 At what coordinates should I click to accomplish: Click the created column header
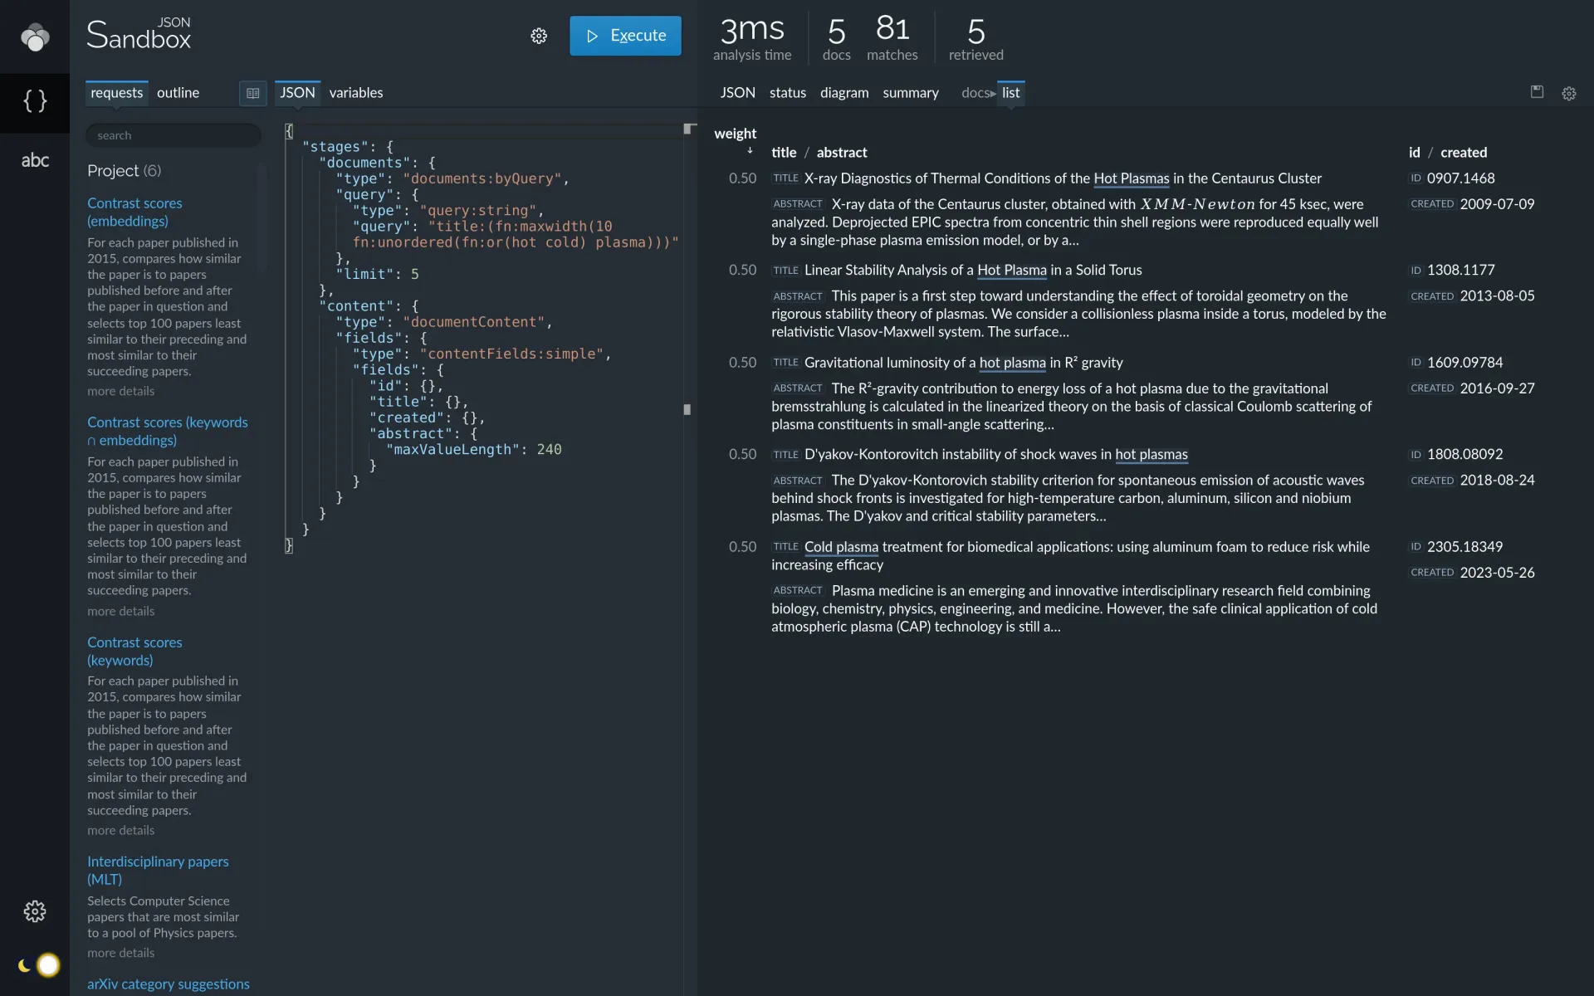click(1464, 152)
